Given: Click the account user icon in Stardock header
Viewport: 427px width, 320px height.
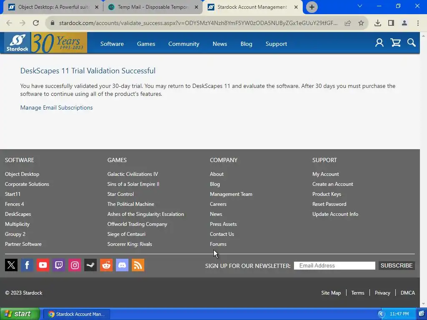Looking at the screenshot, I should pyautogui.click(x=379, y=43).
